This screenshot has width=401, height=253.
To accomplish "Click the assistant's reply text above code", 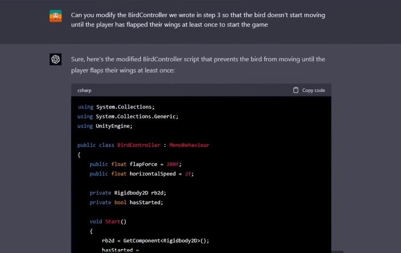I will (x=198, y=64).
